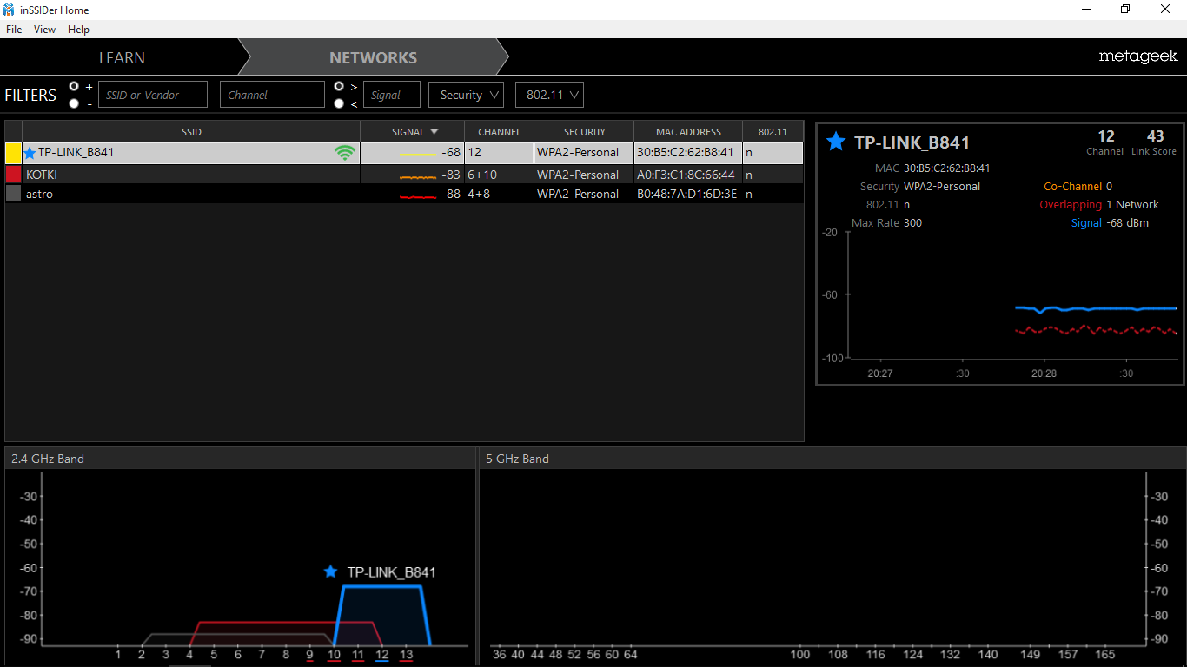Image resolution: width=1187 pixels, height=667 pixels.
Task: Select the plus (include) filter radio button
Action: [74, 86]
